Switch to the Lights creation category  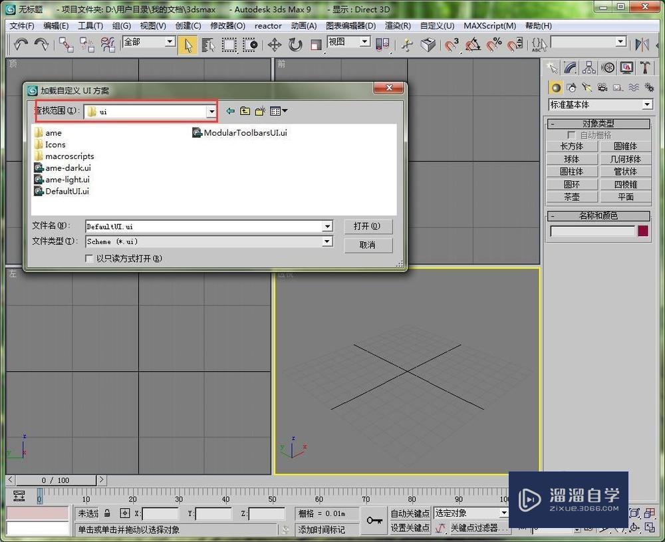(x=587, y=87)
